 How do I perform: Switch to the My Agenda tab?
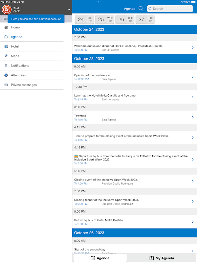[162, 258]
